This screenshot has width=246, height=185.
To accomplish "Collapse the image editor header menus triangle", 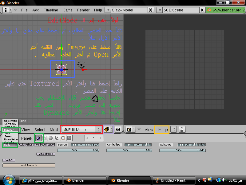I will tap(139, 129).
